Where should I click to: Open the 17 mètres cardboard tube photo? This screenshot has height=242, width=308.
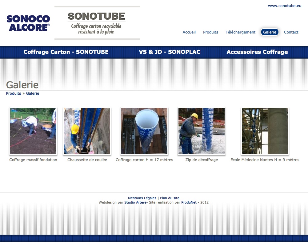[144, 131]
